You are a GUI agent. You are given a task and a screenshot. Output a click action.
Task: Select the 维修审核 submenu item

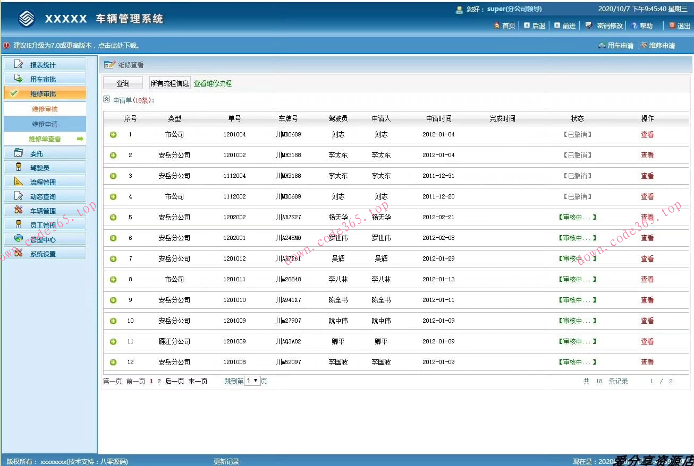(x=45, y=109)
